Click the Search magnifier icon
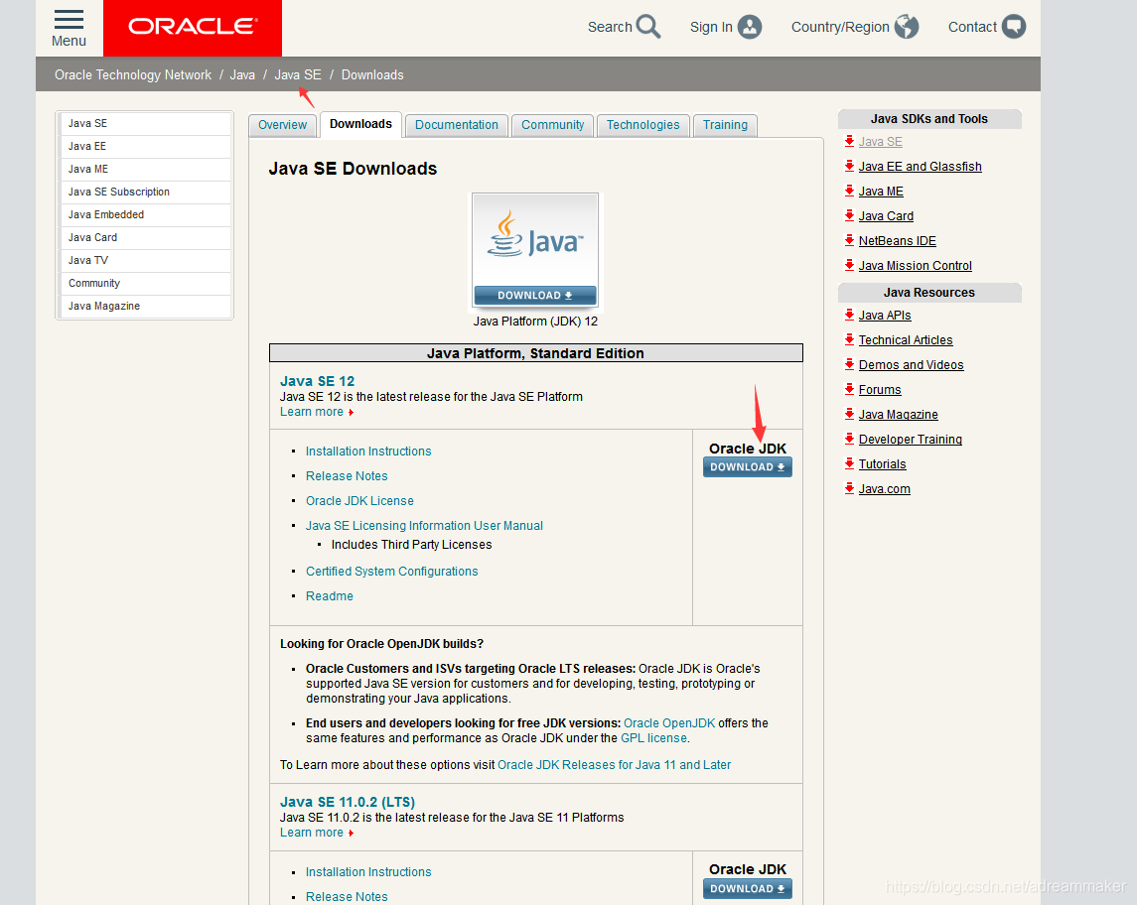The image size is (1137, 905). (x=648, y=27)
